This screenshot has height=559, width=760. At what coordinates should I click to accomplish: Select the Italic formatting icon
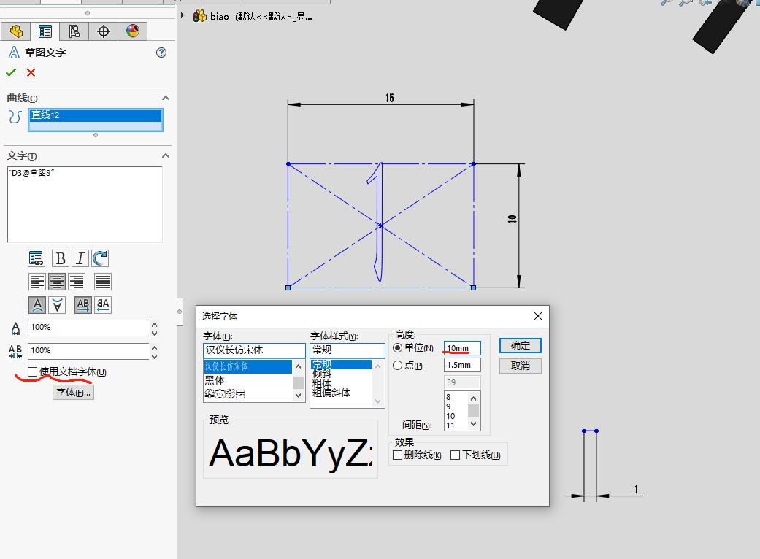80,258
